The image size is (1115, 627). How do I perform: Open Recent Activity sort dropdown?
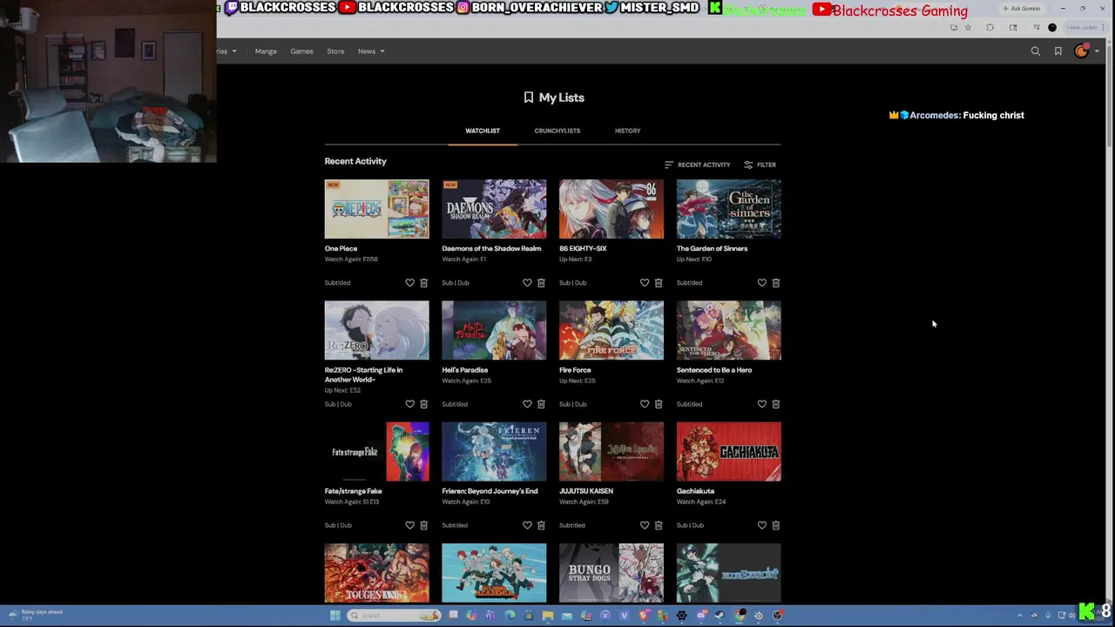pos(697,165)
